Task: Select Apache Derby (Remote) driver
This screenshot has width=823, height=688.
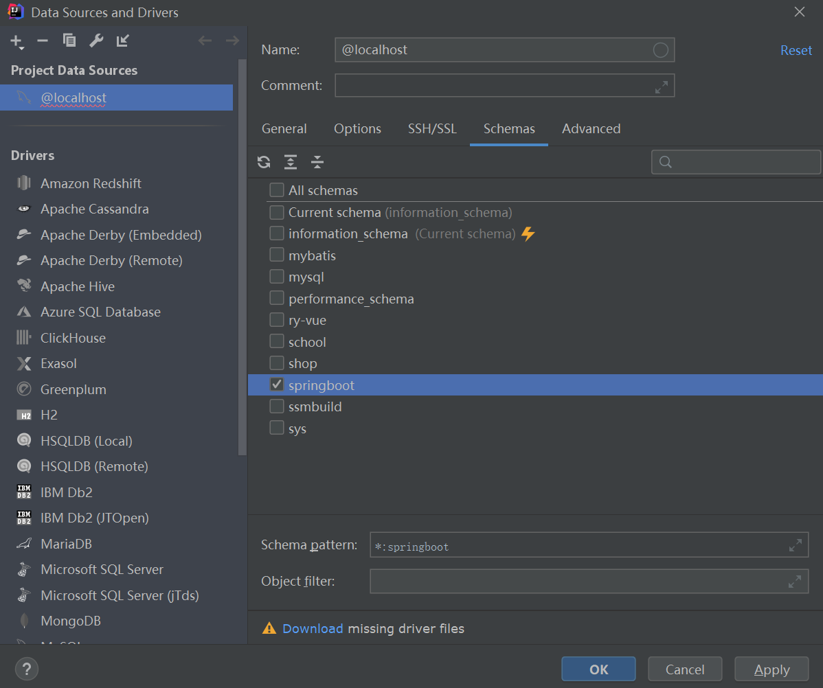Action: tap(111, 260)
